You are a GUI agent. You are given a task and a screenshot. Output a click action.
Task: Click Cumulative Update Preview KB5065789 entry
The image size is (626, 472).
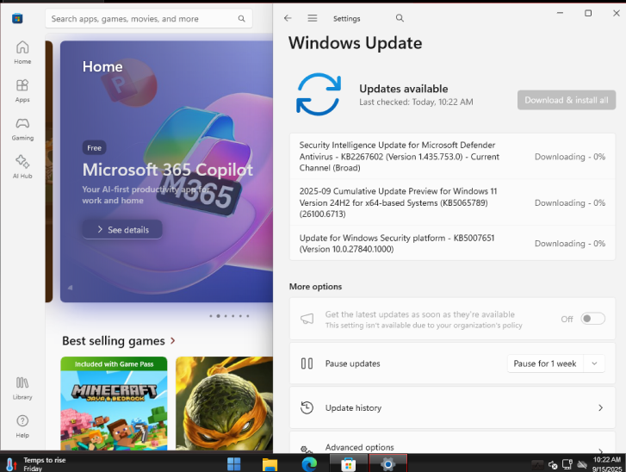coord(452,202)
